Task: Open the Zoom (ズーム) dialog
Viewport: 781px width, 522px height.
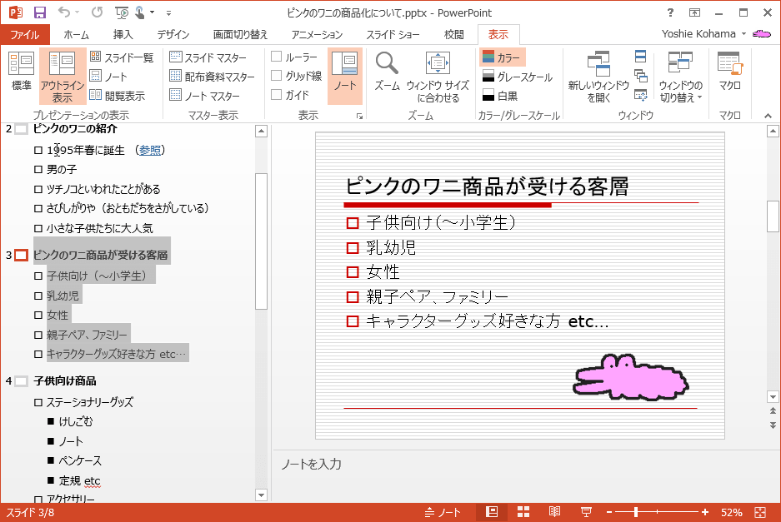Action: [387, 72]
